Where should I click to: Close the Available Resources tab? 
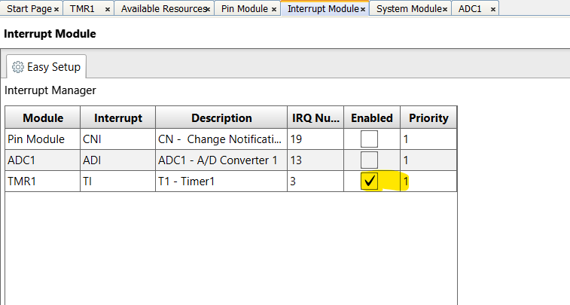[x=207, y=9]
